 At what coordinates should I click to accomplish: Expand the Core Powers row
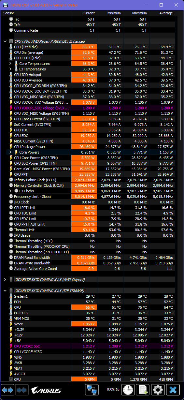10,152
